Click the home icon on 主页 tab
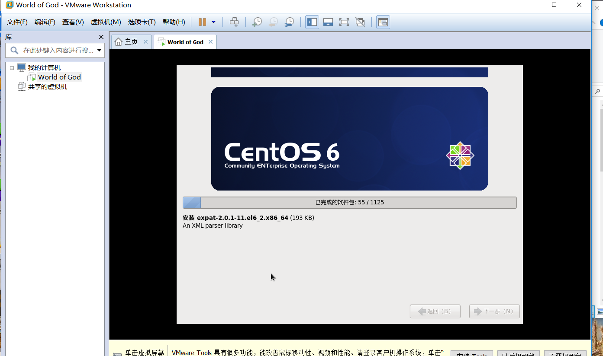Viewport: 603px width, 356px height. point(119,42)
